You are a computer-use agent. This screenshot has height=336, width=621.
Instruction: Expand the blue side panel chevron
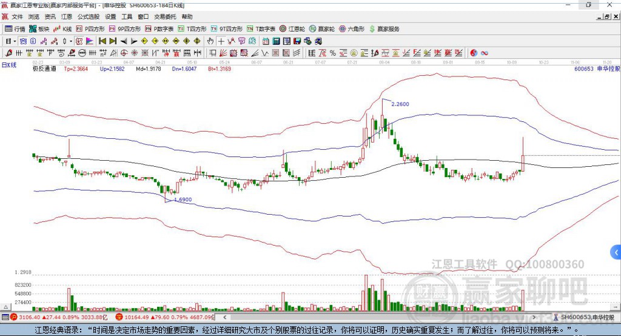click(616, 252)
